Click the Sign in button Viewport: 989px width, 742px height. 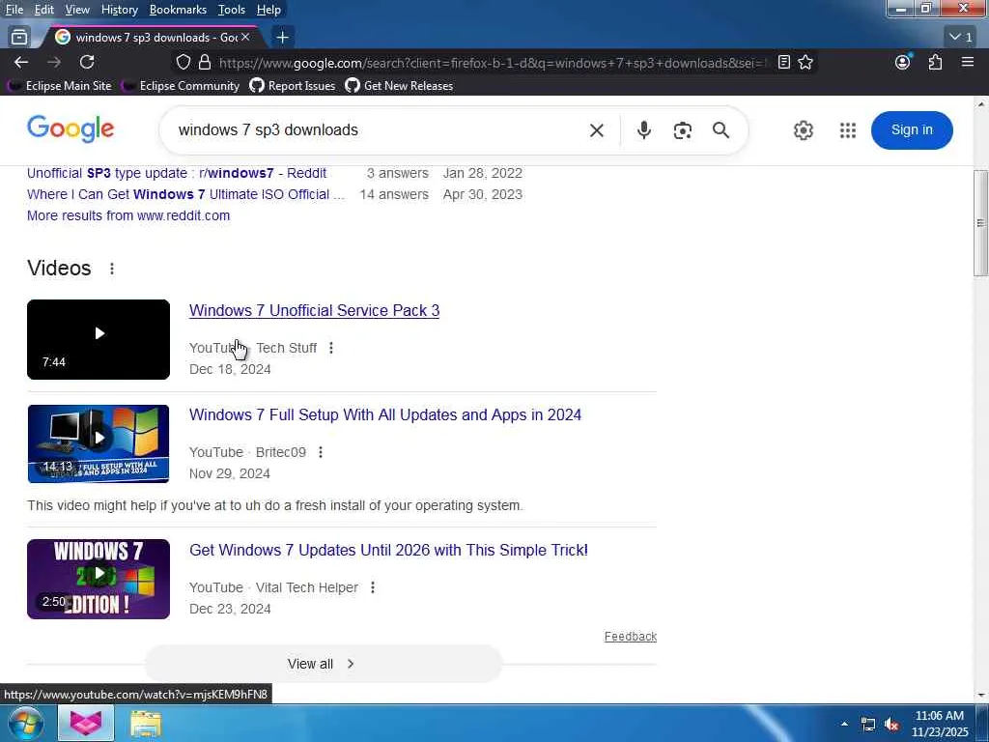click(912, 130)
